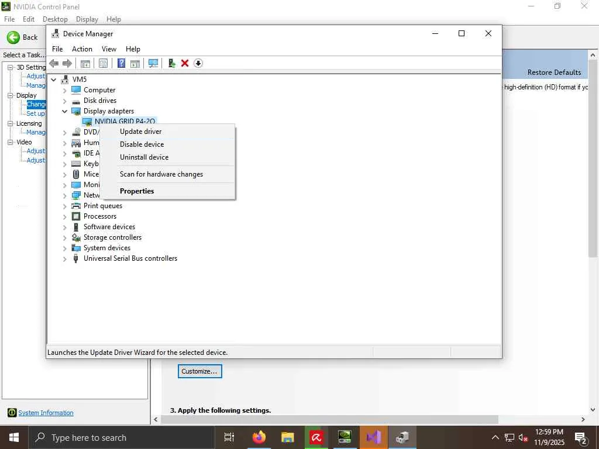
Task: Expand the System devices category
Action: (64, 248)
